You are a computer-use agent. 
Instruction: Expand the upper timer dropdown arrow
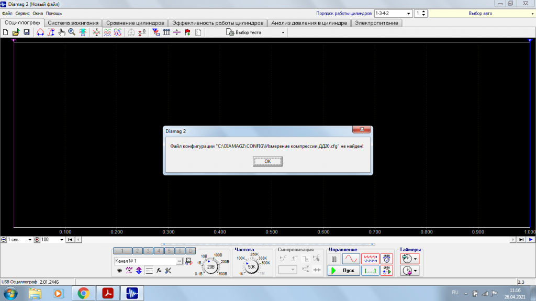tap(415, 259)
